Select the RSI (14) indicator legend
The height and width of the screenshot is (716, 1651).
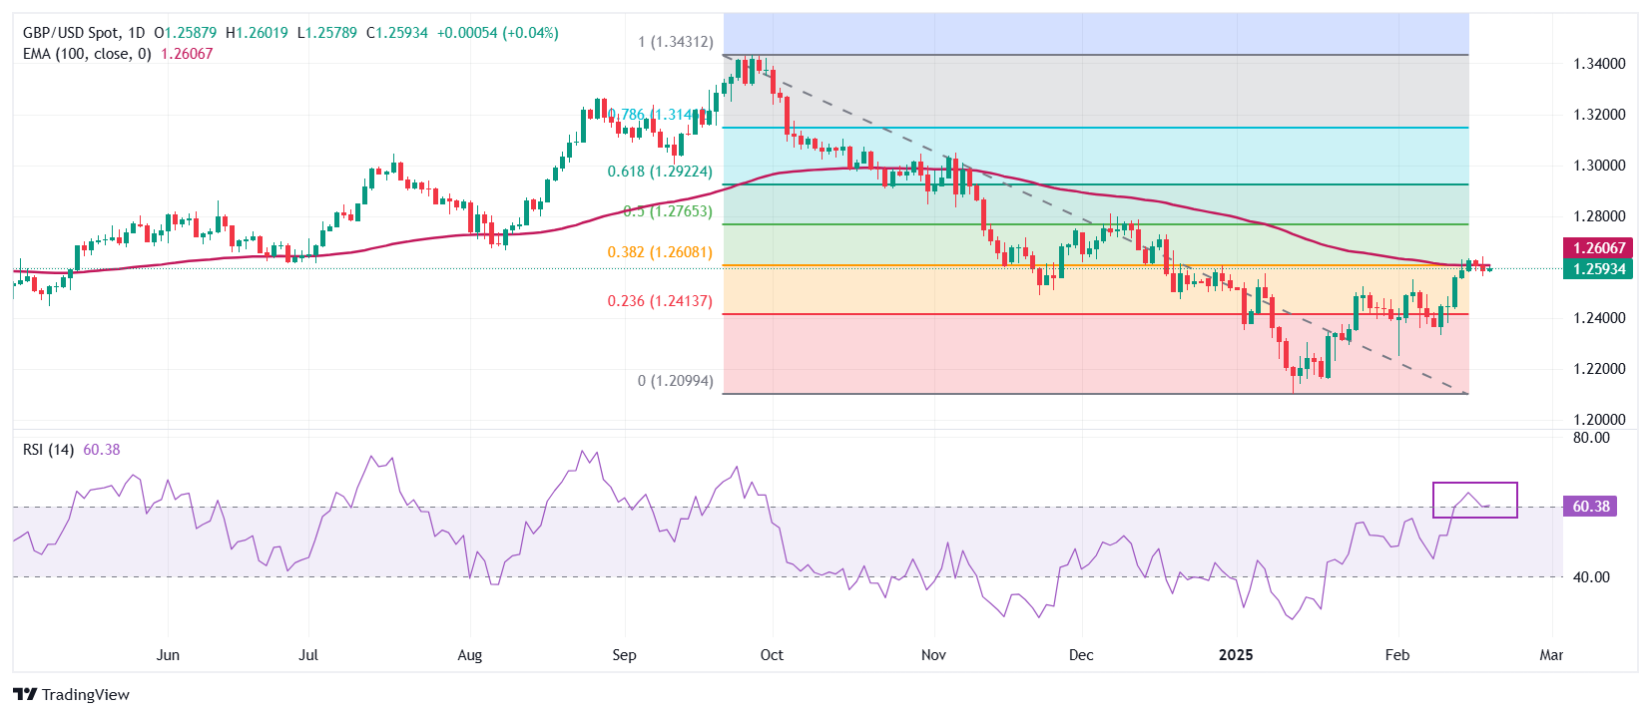48,450
